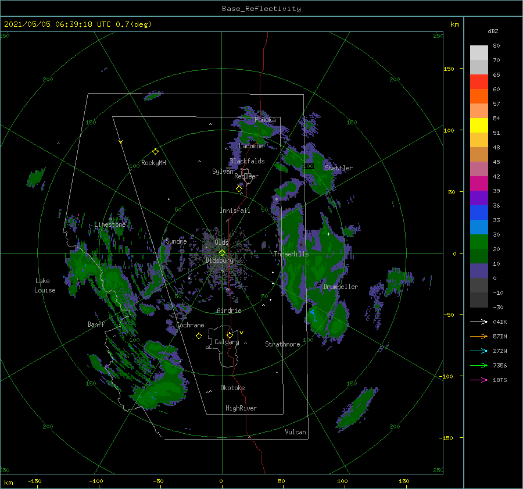
Task: Click the Innisfail town label
Action: coord(235,210)
